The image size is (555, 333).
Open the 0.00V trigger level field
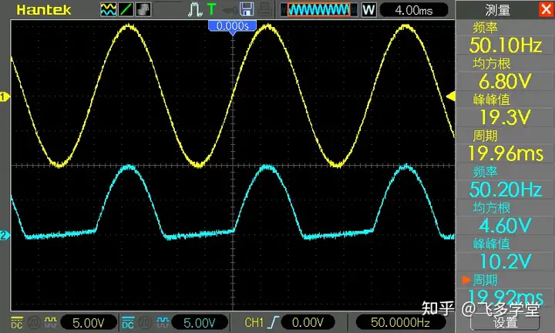[x=308, y=322]
